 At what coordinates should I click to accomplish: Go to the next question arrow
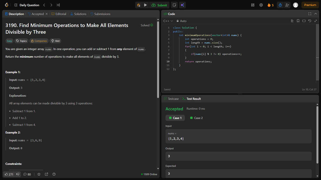tap(51, 5)
